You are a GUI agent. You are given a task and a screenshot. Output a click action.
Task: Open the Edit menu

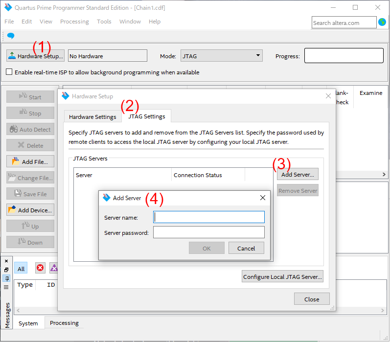pos(26,22)
